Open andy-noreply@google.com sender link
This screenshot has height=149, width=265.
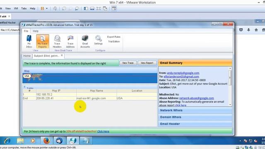[183, 73]
